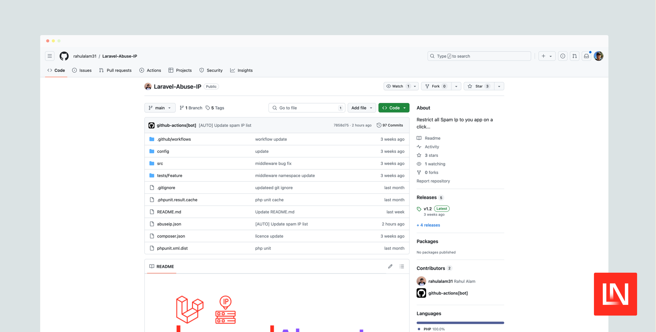Expand the main branch selector dropdown

160,108
